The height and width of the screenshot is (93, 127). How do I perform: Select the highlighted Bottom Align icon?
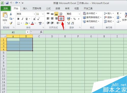56,14
